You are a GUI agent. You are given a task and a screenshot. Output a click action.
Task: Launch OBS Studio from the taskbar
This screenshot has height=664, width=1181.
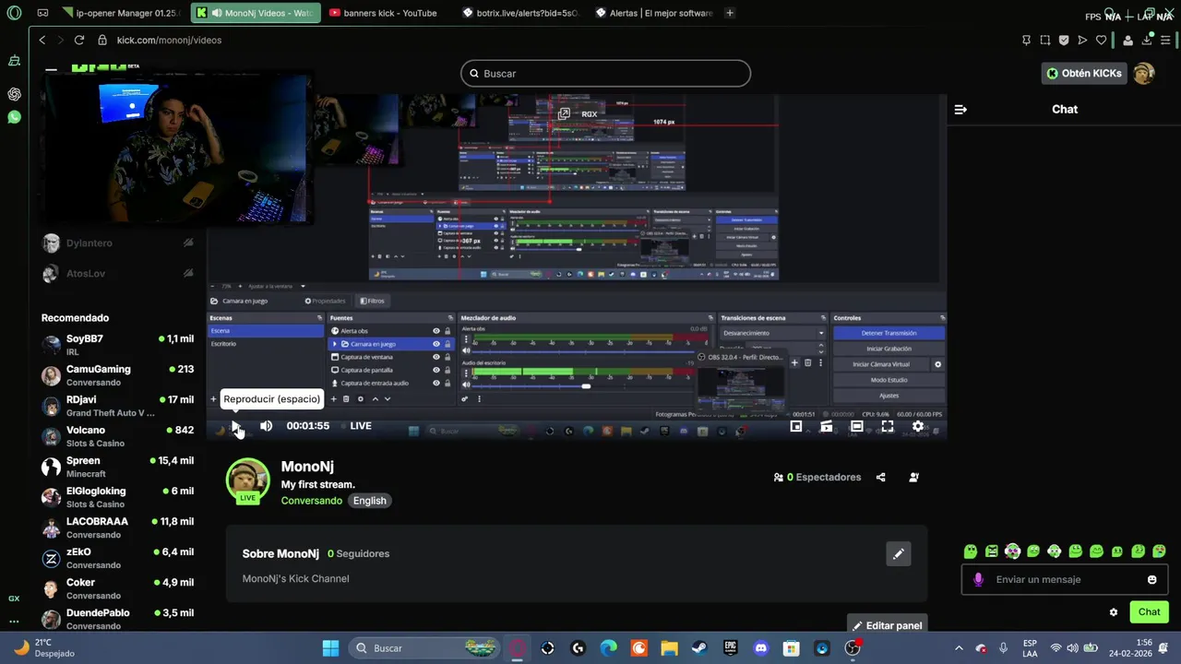(853, 648)
